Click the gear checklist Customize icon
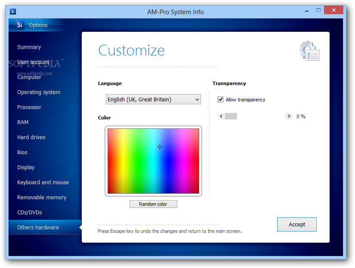This screenshot has height=268, width=355. (x=309, y=51)
